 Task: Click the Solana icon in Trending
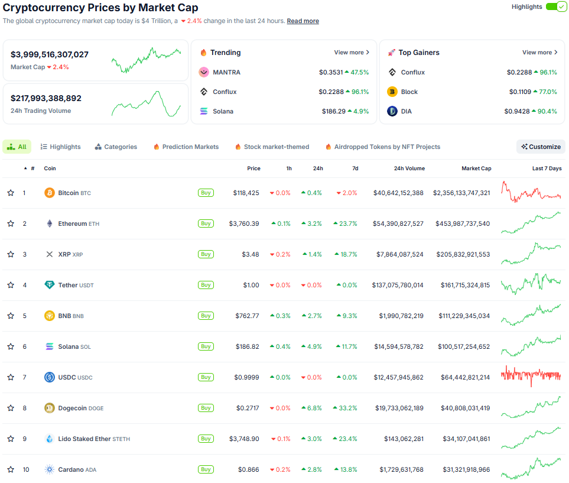[204, 111]
